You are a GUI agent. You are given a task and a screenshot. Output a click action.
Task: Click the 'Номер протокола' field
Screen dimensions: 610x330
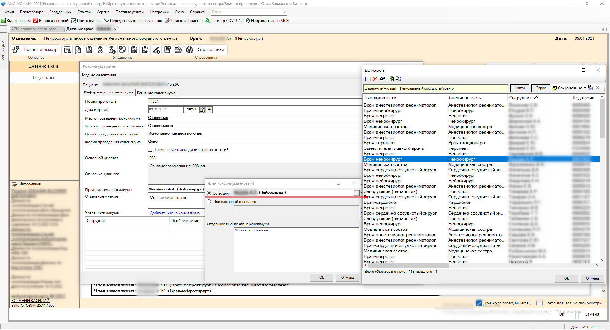(255, 101)
